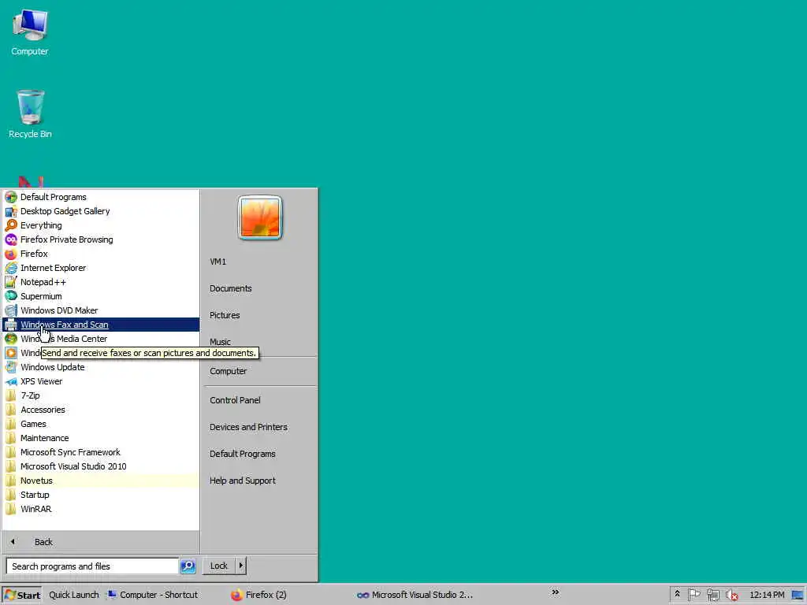Click the muted volume tray icon
This screenshot has height=605, width=807.
pos(732,595)
